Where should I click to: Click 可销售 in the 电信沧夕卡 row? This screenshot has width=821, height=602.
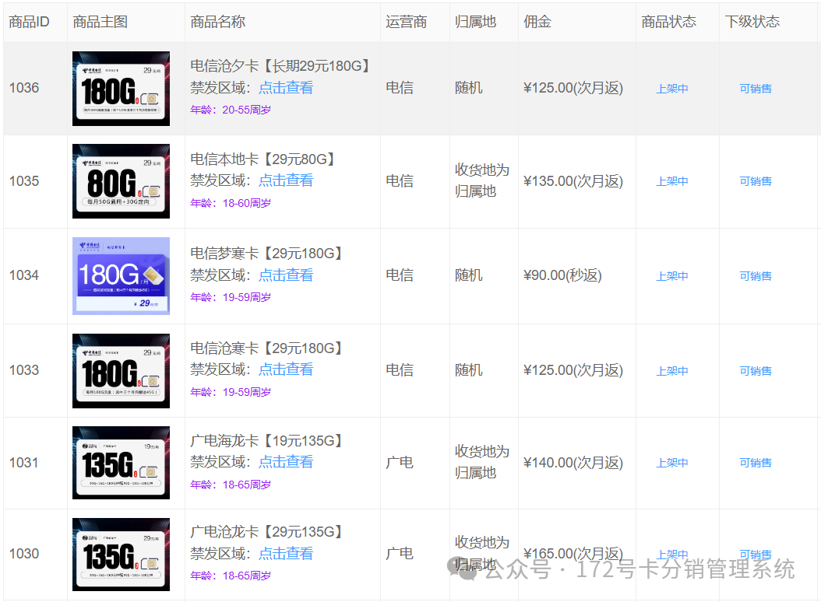point(756,89)
